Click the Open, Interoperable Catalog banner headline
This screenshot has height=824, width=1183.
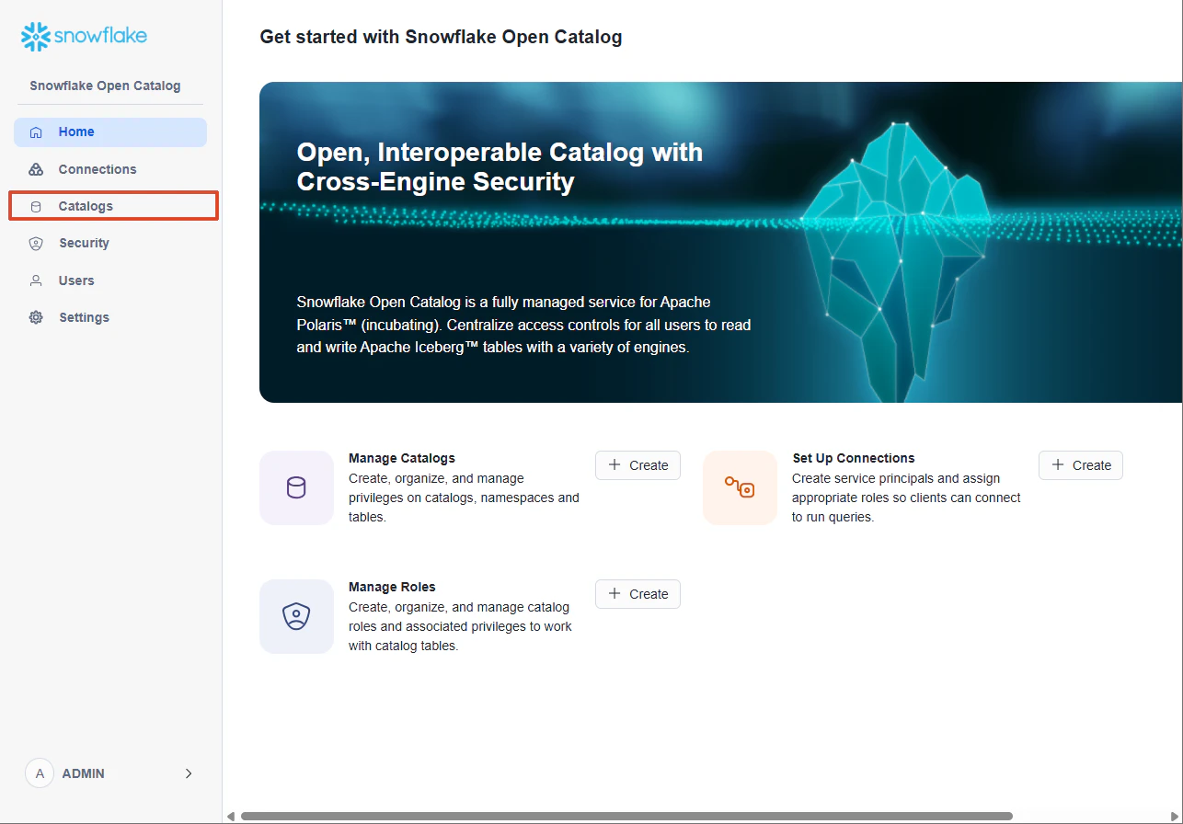coord(500,166)
